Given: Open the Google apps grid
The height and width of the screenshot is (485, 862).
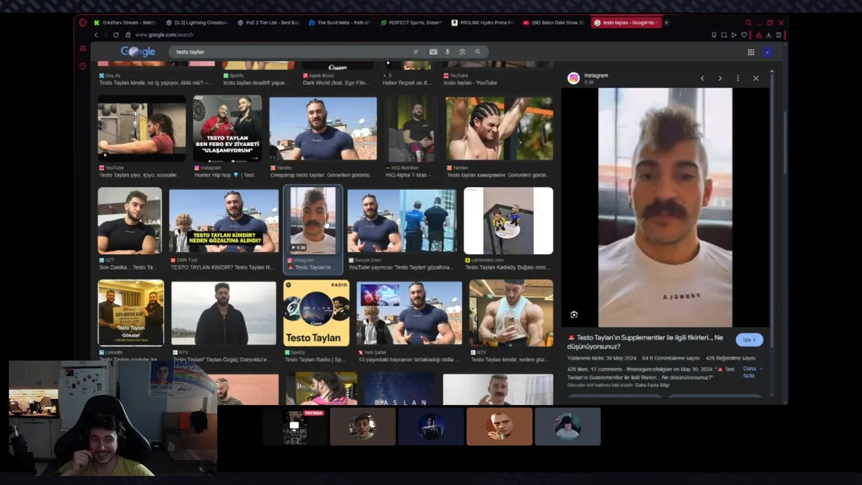Looking at the screenshot, I should (751, 52).
